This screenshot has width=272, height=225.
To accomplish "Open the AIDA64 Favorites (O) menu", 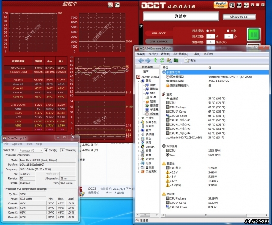I will pyautogui.click(x=181, y=54).
